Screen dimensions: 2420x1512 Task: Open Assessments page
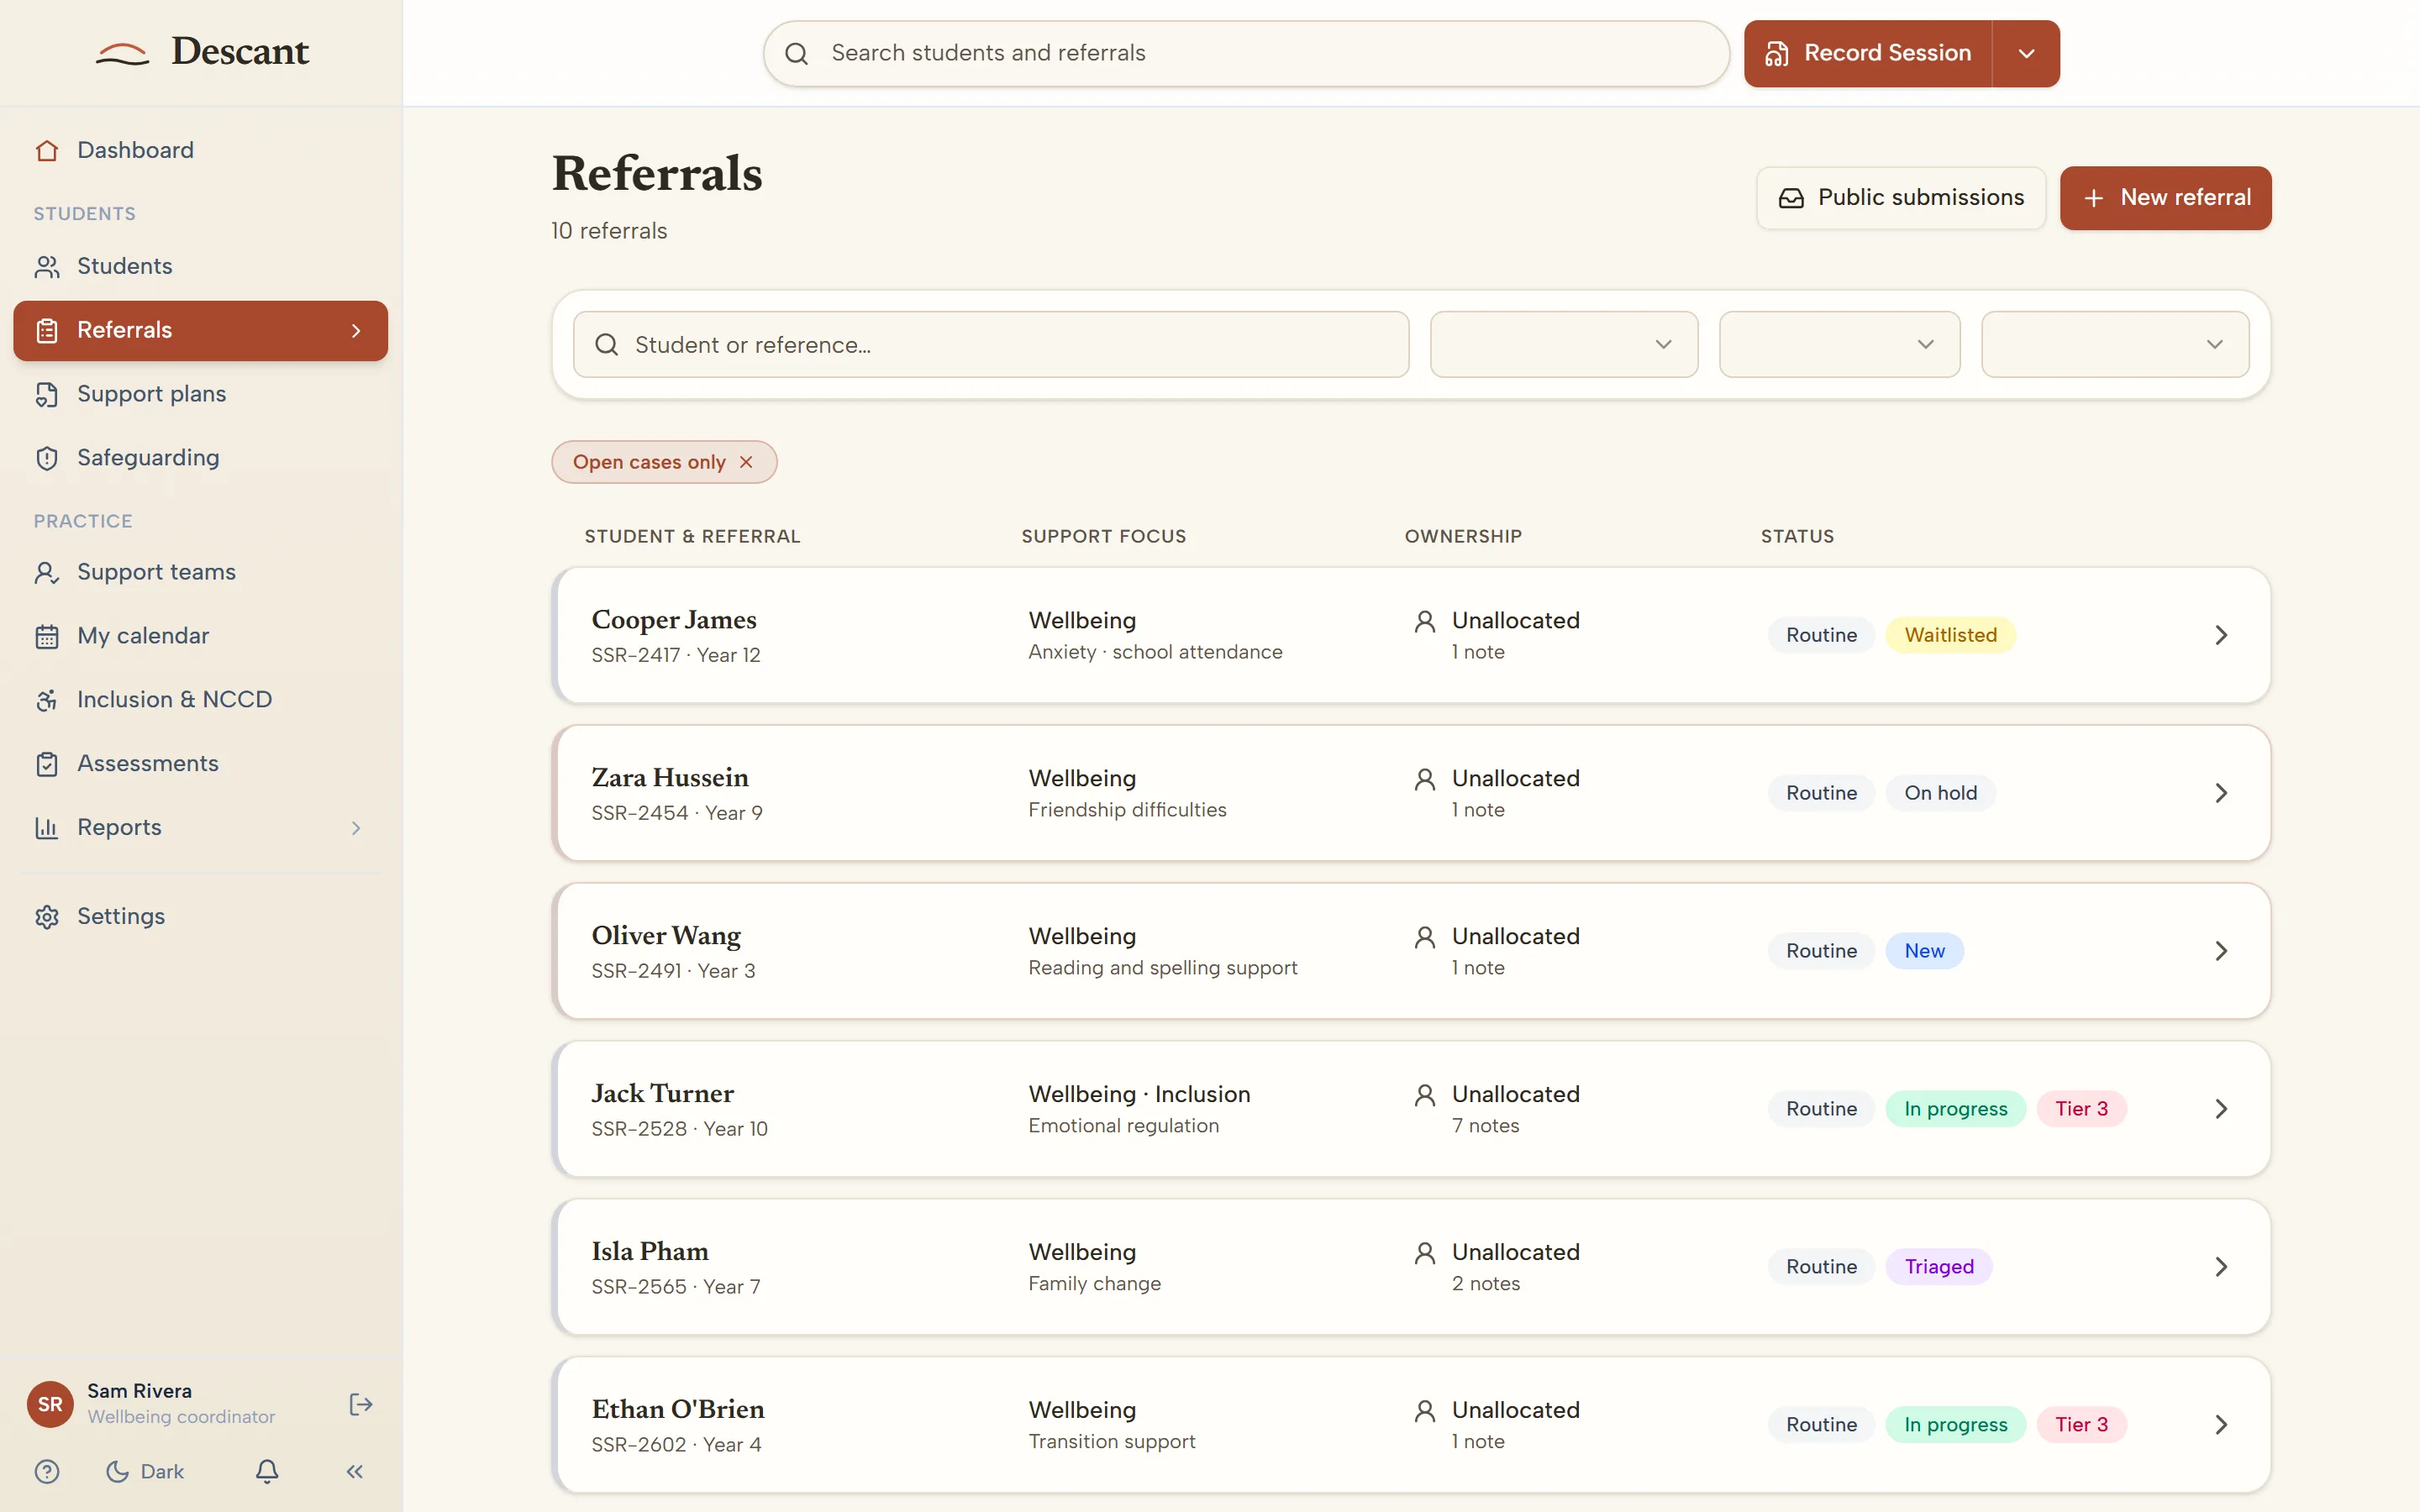click(x=200, y=763)
